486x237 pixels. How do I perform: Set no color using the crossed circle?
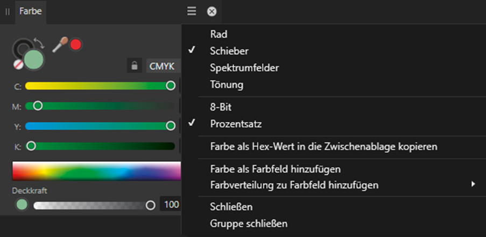19,64
